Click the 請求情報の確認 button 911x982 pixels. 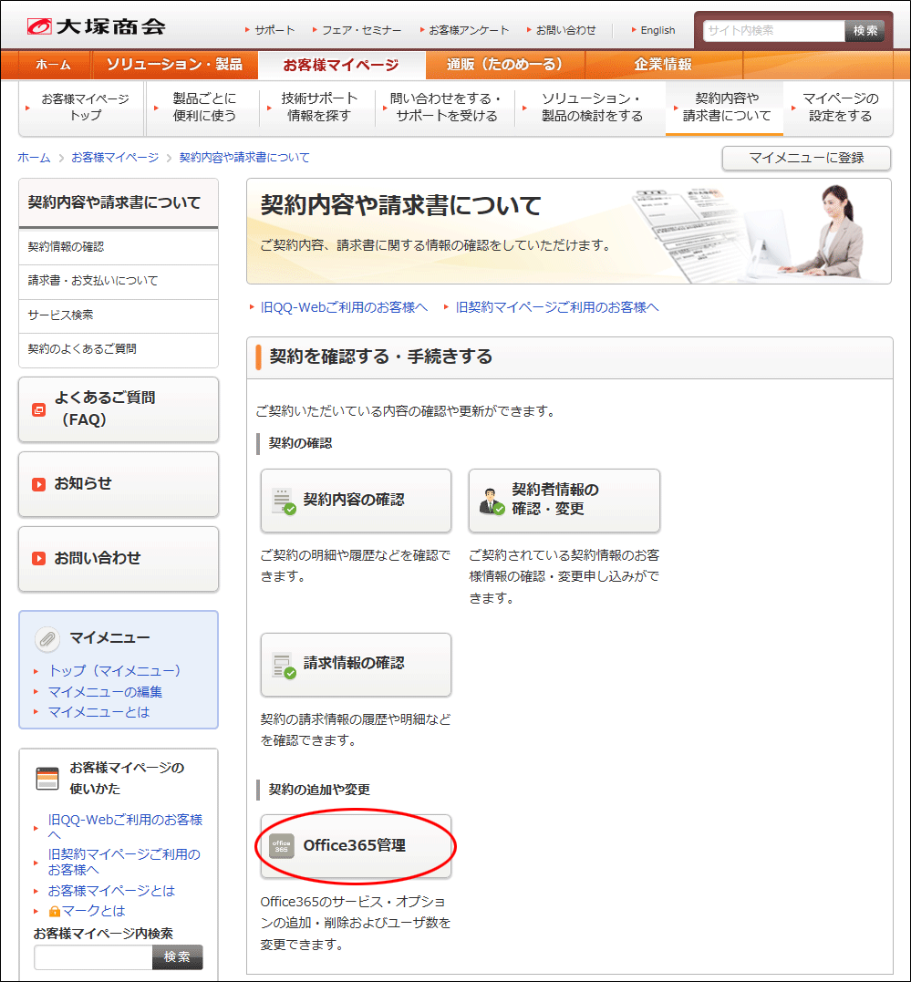(356, 665)
